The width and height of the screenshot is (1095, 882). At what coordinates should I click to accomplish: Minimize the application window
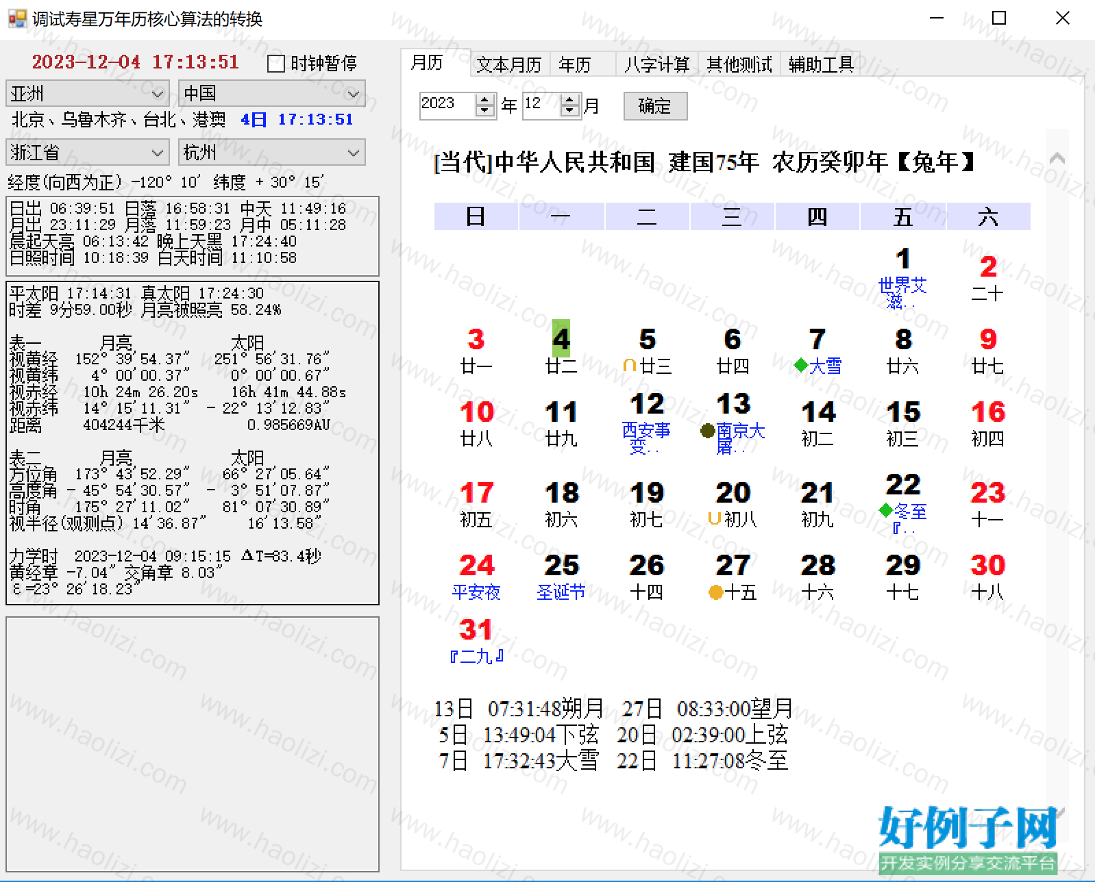937,18
